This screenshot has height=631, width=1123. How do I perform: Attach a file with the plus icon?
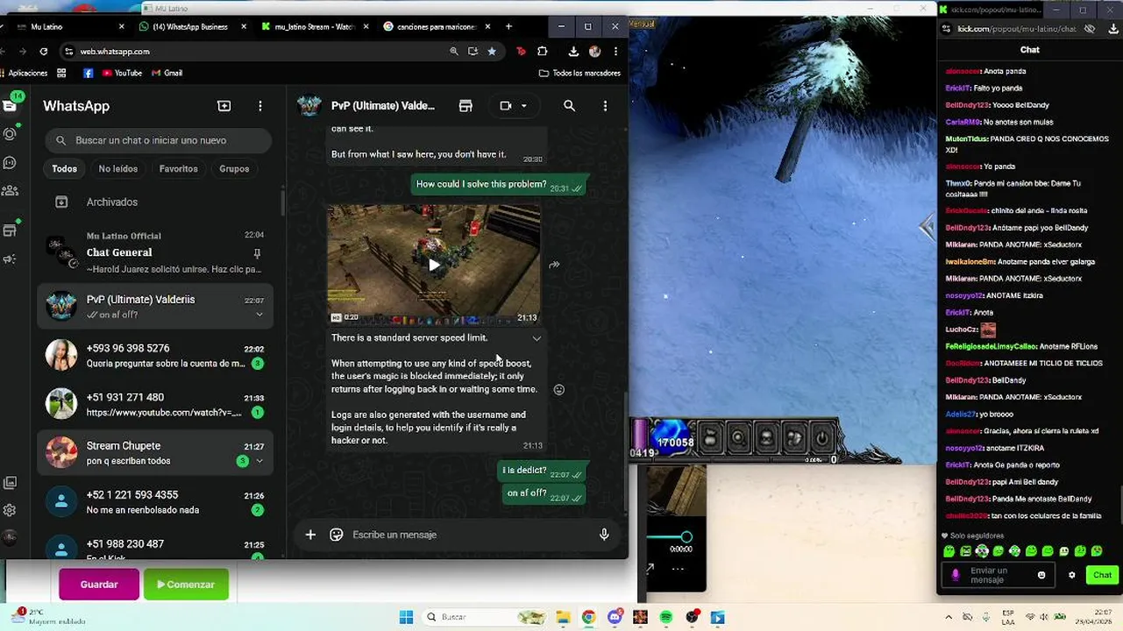pos(310,535)
